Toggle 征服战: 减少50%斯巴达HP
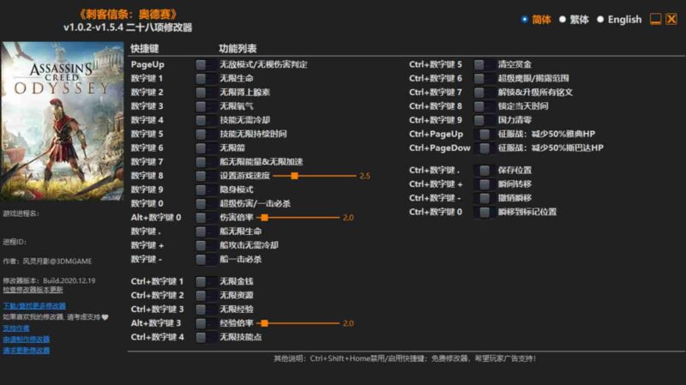Viewport: 686px width, 385px height. pos(484,148)
